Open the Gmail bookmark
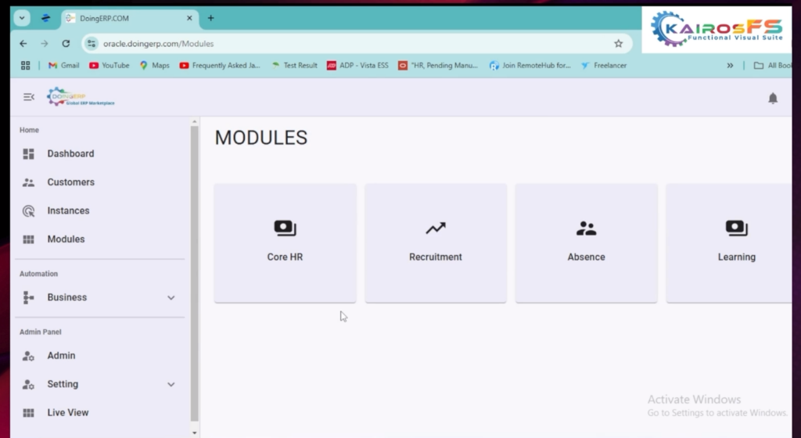Viewport: 801px width, 438px height. [x=63, y=66]
